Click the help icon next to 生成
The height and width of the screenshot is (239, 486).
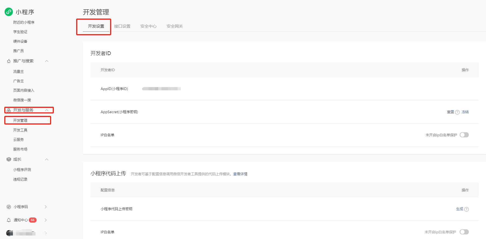tap(467, 209)
